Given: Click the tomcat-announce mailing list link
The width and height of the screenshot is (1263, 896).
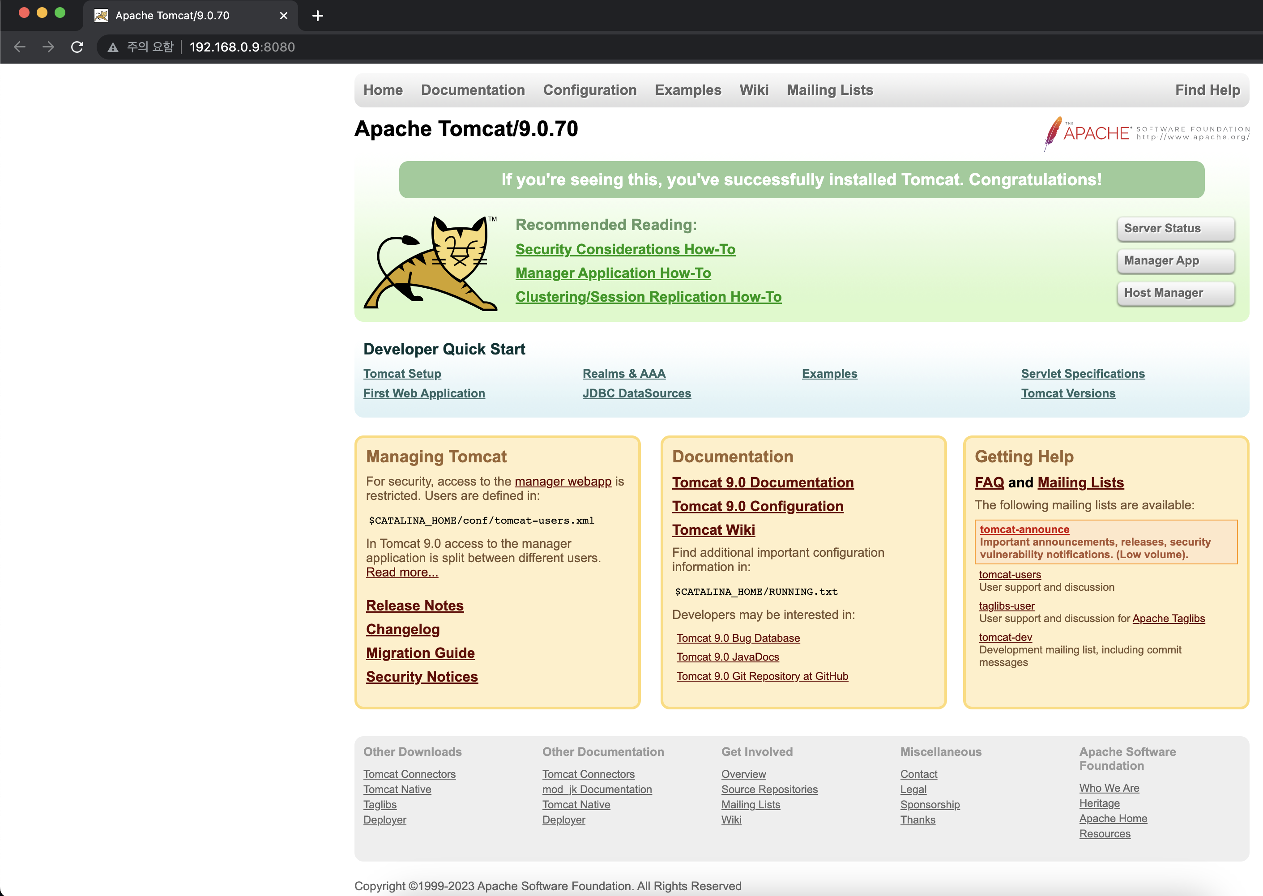Looking at the screenshot, I should tap(1024, 529).
